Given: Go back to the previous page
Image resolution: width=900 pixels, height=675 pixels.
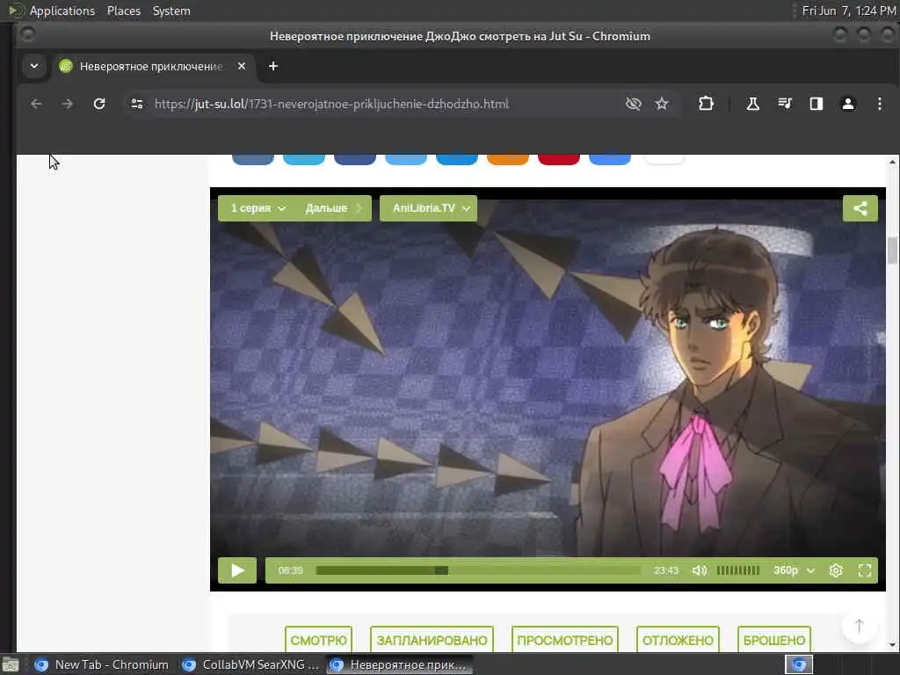Looking at the screenshot, I should (x=36, y=104).
